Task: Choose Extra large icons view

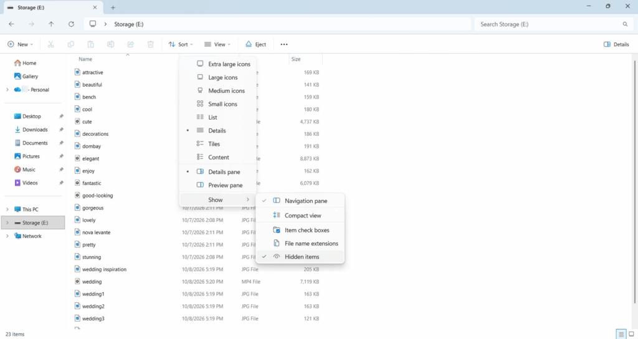Action: 218,64
